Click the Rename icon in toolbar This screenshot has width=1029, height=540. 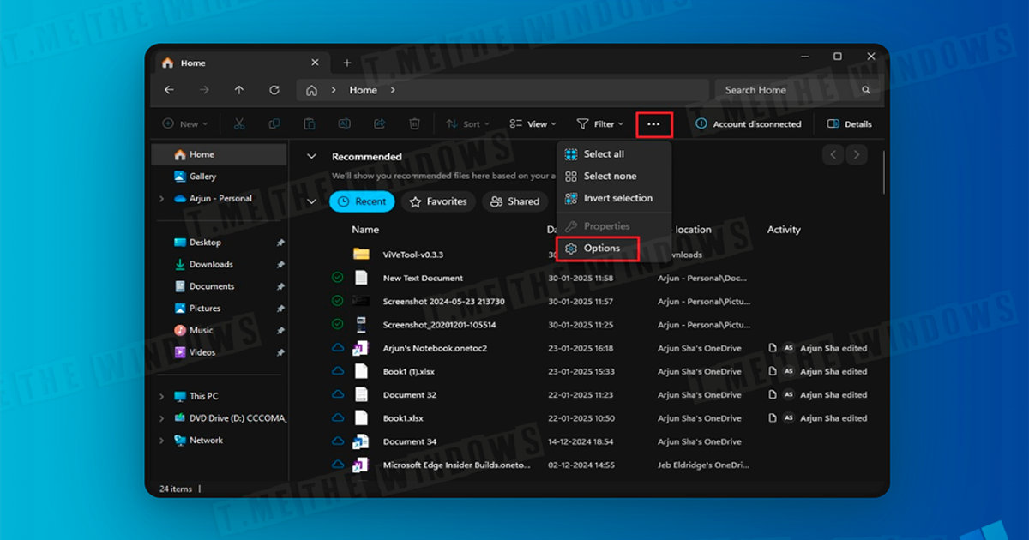[344, 124]
